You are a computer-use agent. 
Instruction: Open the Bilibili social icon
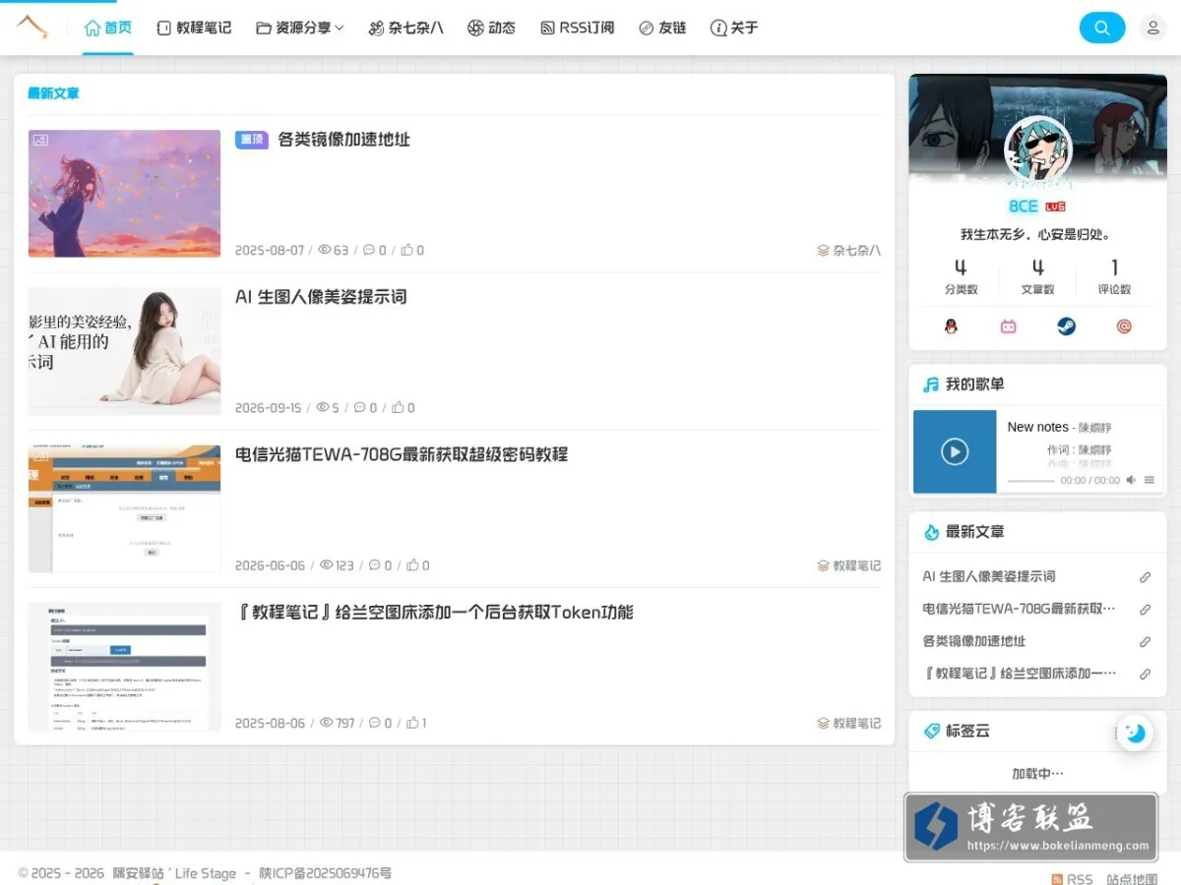[1009, 326]
